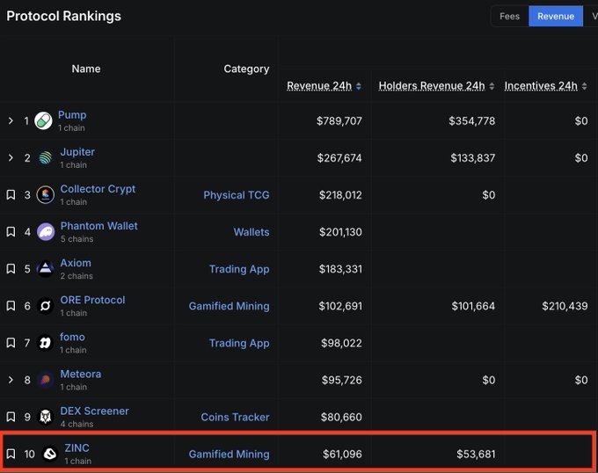This screenshot has width=598, height=473.
Task: Click the $102,691 revenue cell
Action: click(340, 306)
